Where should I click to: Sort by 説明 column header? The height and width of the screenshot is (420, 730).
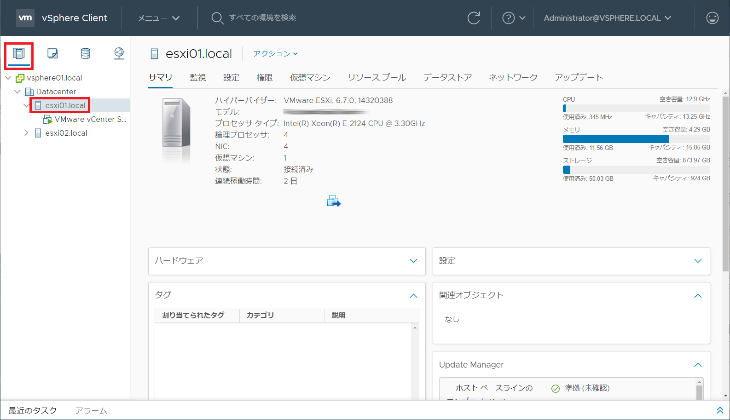[372, 316]
